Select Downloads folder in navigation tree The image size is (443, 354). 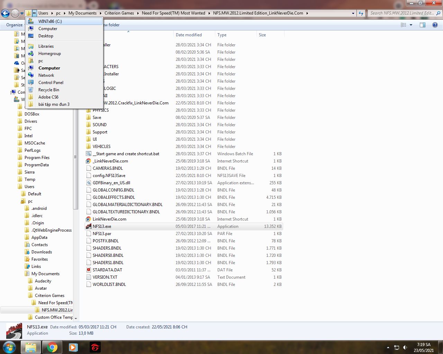coord(42,252)
